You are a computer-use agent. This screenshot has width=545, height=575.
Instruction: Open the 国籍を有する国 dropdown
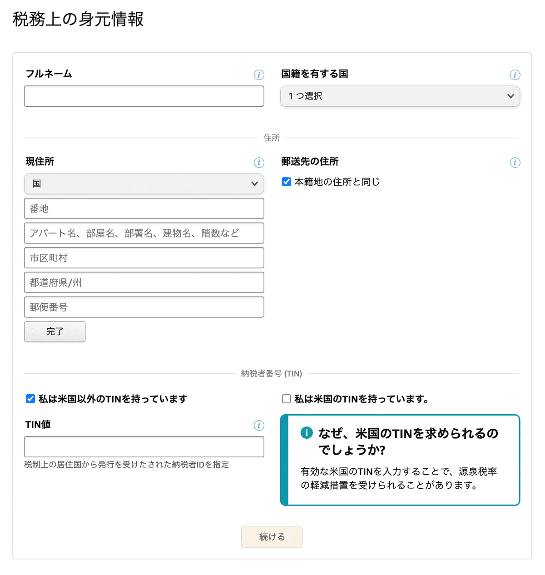[x=400, y=96]
